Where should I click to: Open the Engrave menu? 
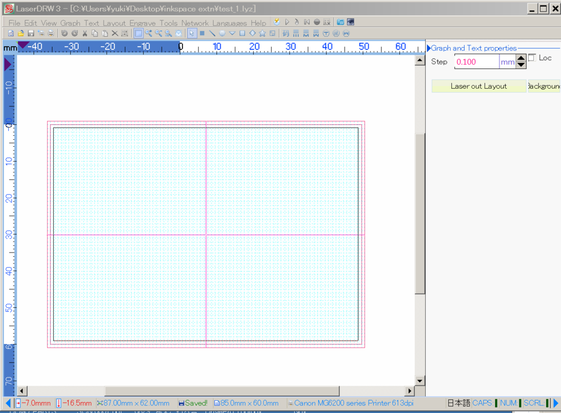pos(142,23)
